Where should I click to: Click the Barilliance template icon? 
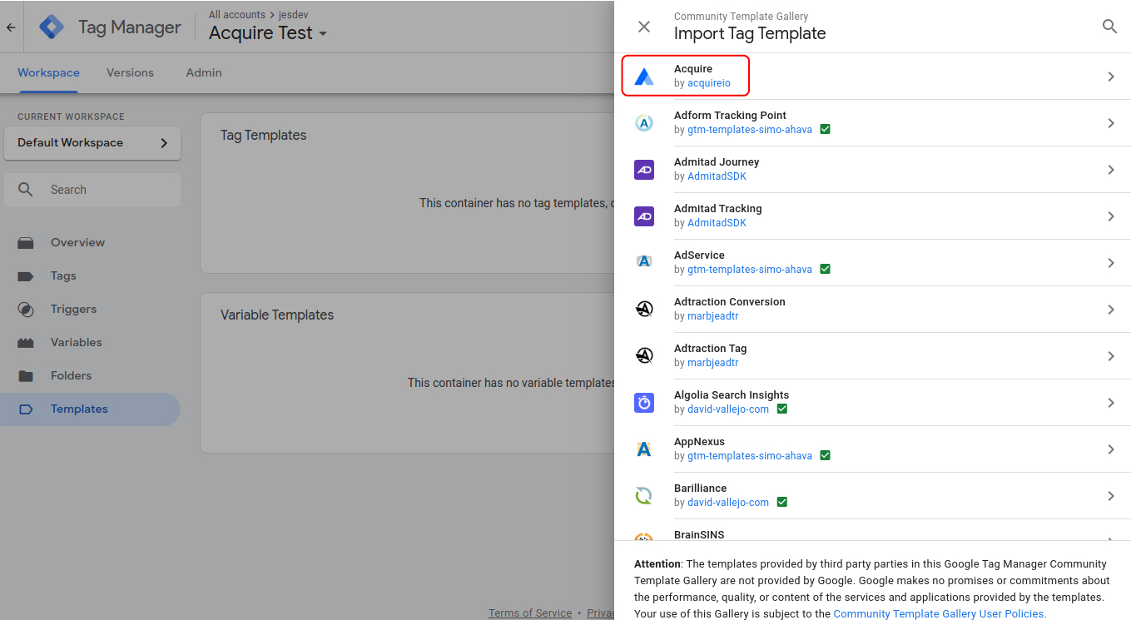pos(644,496)
